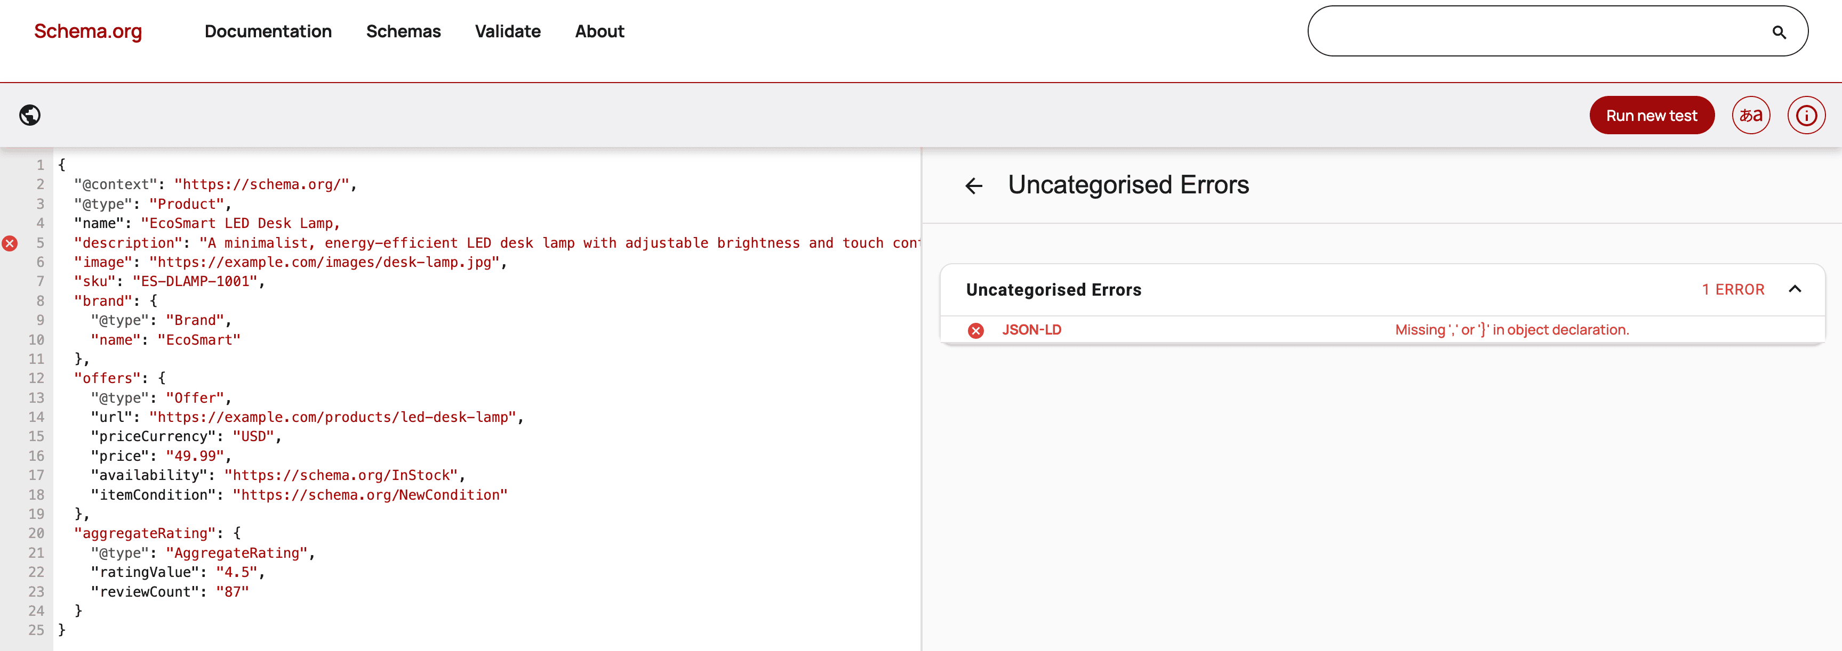
Task: Select the JSON-LD error row
Action: pyautogui.click(x=1382, y=330)
